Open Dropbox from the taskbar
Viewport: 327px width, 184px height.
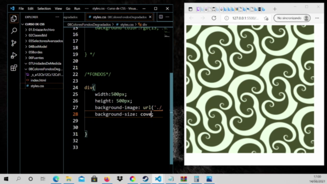tap(120, 179)
